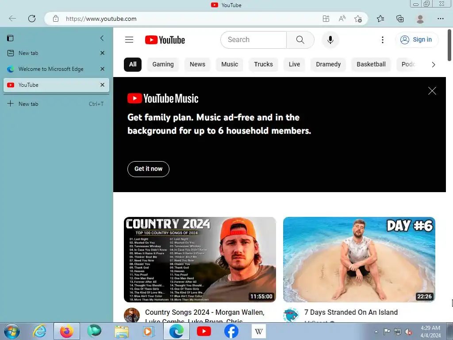Open Edge apps icon in address bar
Screen dimensions: 453x340
click(326, 19)
